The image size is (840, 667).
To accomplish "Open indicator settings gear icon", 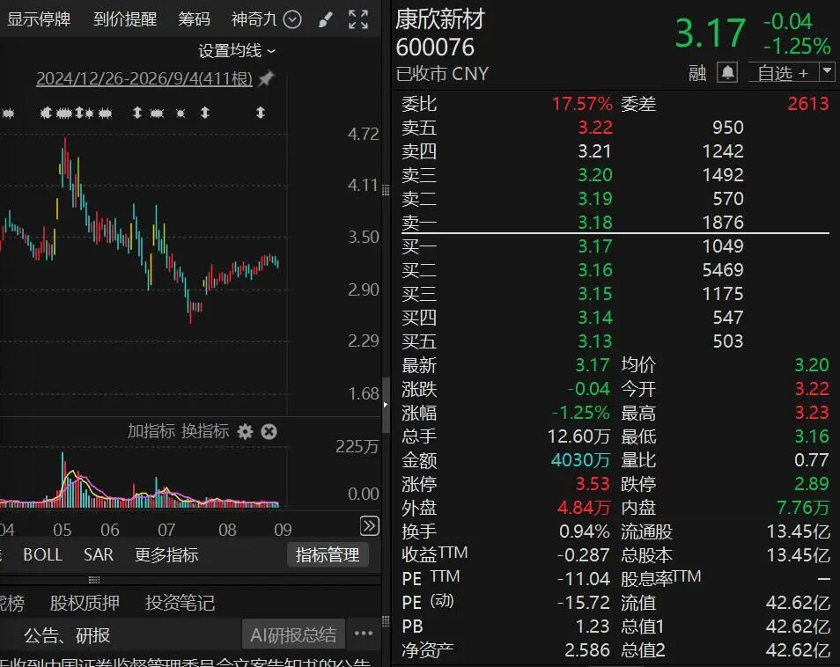I will [246, 431].
